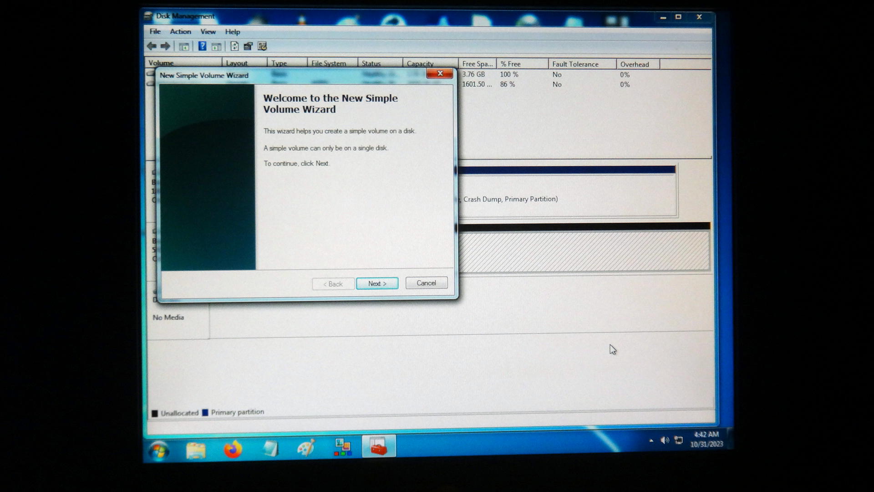
Task: Minimize the Disk Management window
Action: point(663,17)
